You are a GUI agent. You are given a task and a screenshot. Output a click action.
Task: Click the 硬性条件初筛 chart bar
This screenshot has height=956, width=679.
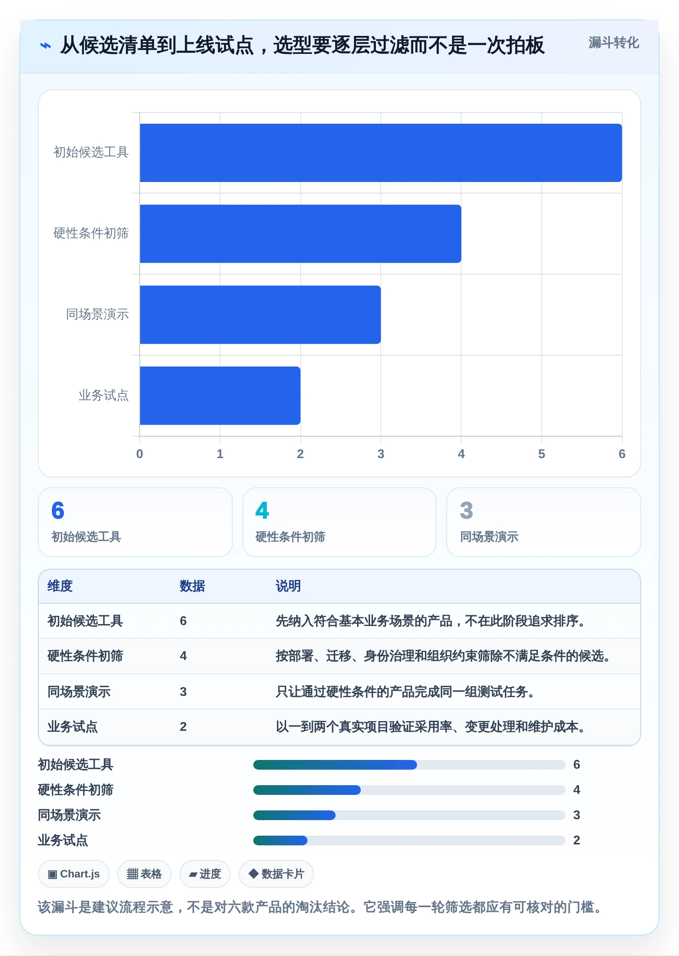tap(300, 234)
